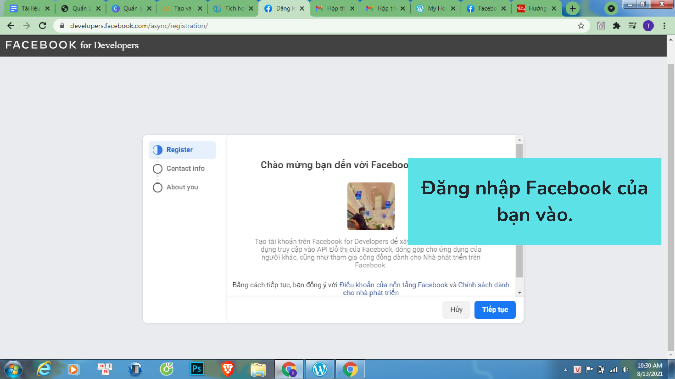This screenshot has height=379, width=675.
Task: Click the dialog scrollbar up arrow
Action: 519,140
